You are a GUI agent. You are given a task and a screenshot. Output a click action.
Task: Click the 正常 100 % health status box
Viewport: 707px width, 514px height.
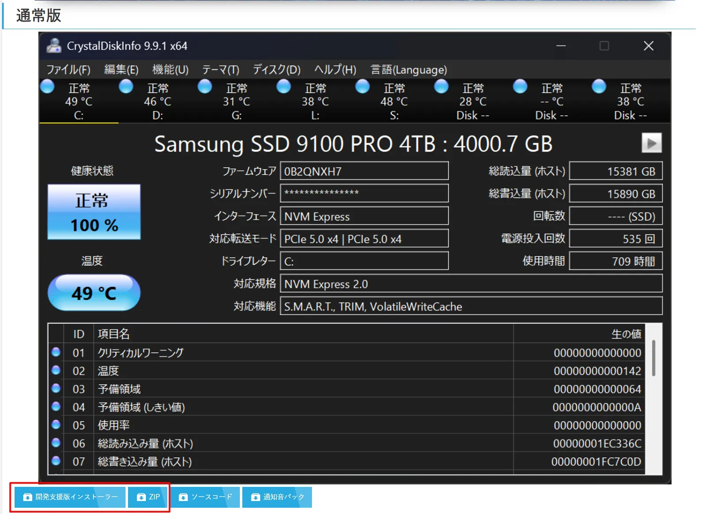[94, 212]
